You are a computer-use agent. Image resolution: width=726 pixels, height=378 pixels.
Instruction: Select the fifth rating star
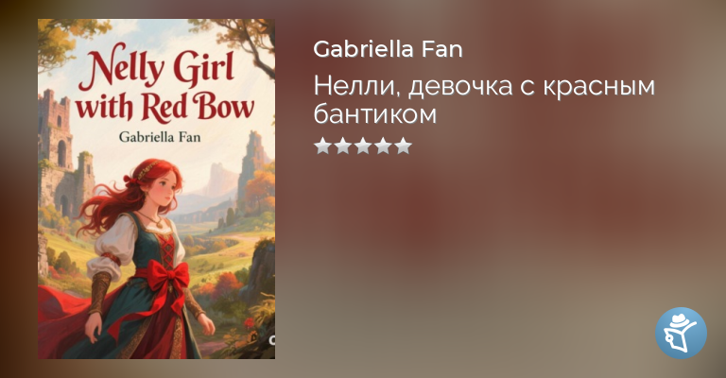point(403,146)
